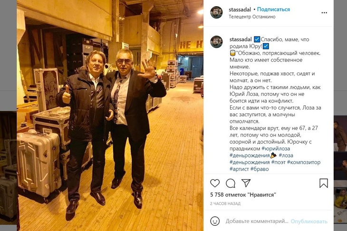Open stassadal profile avatar in header
This screenshot has width=347, height=231.
pos(216,12)
